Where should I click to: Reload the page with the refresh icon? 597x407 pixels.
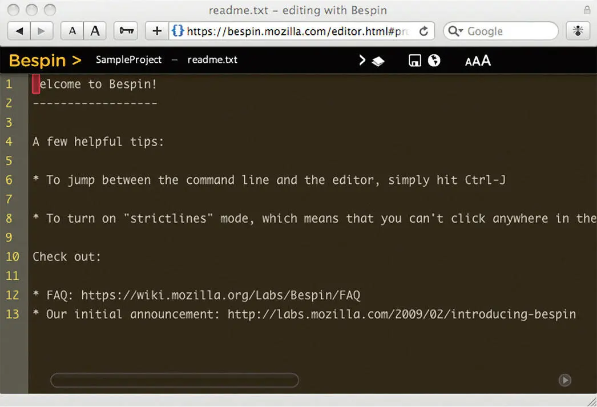(423, 31)
